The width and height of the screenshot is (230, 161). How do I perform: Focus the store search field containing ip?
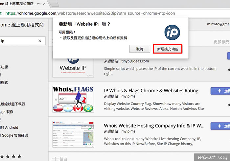click(x=22, y=41)
